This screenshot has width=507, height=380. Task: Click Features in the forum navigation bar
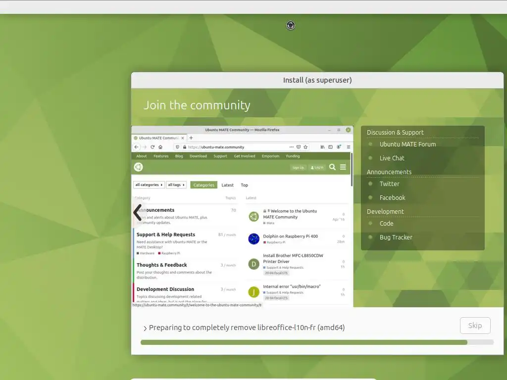[x=161, y=156]
